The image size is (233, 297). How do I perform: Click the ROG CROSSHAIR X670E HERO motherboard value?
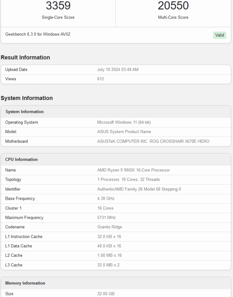point(153,141)
